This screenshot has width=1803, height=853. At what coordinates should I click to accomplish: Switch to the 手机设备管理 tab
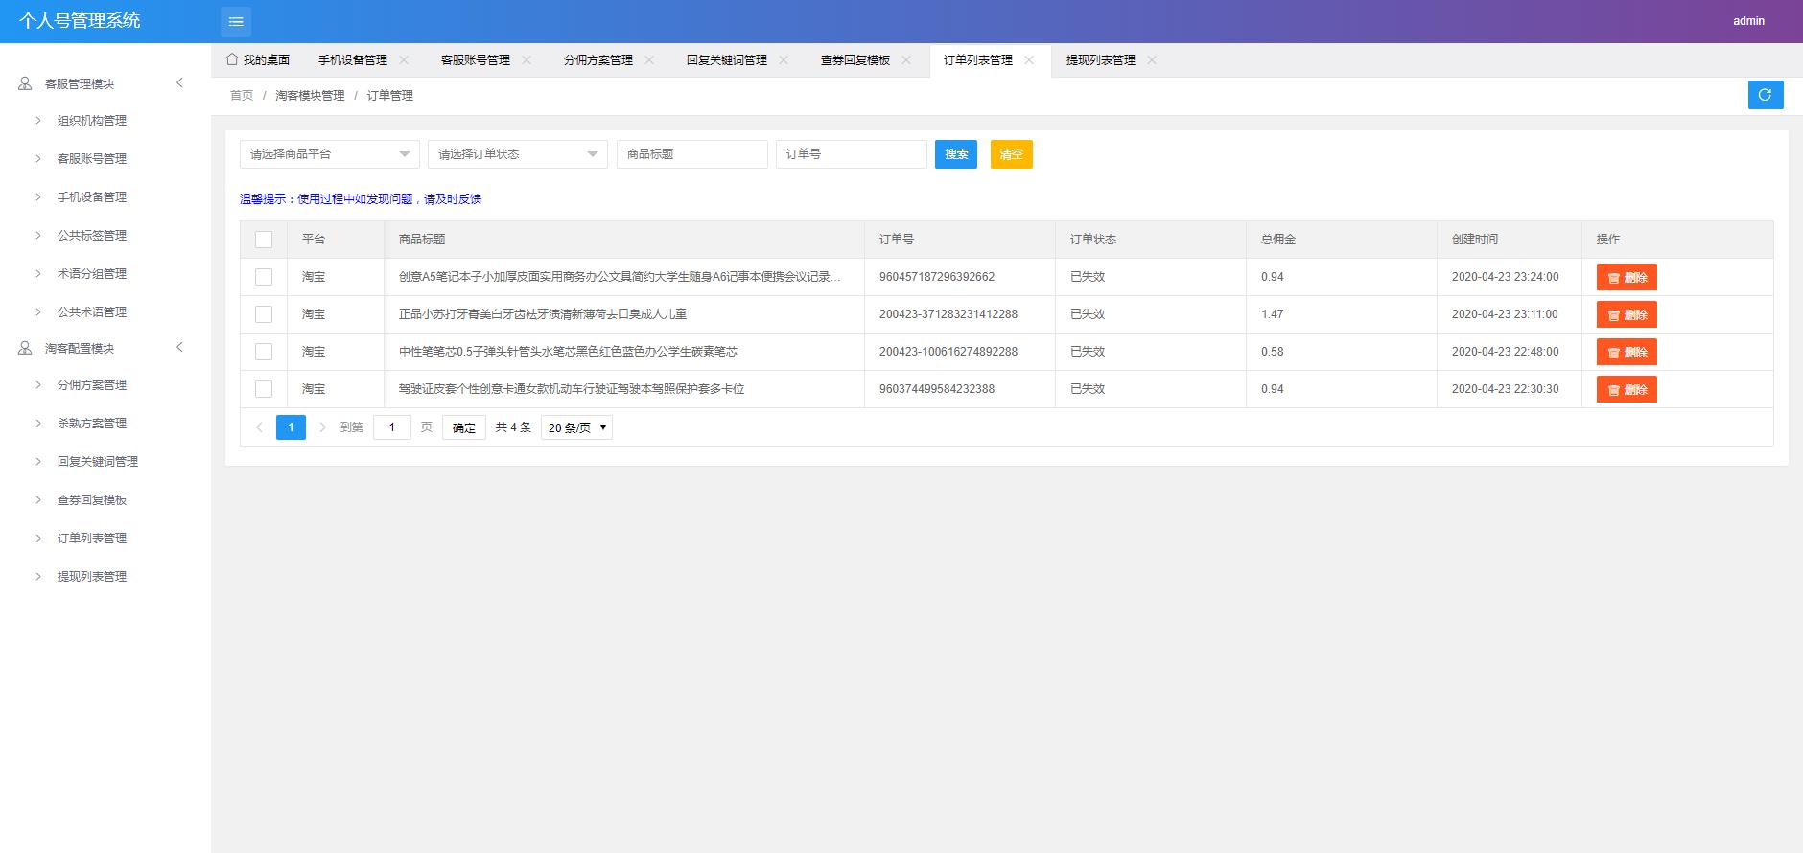tap(353, 59)
